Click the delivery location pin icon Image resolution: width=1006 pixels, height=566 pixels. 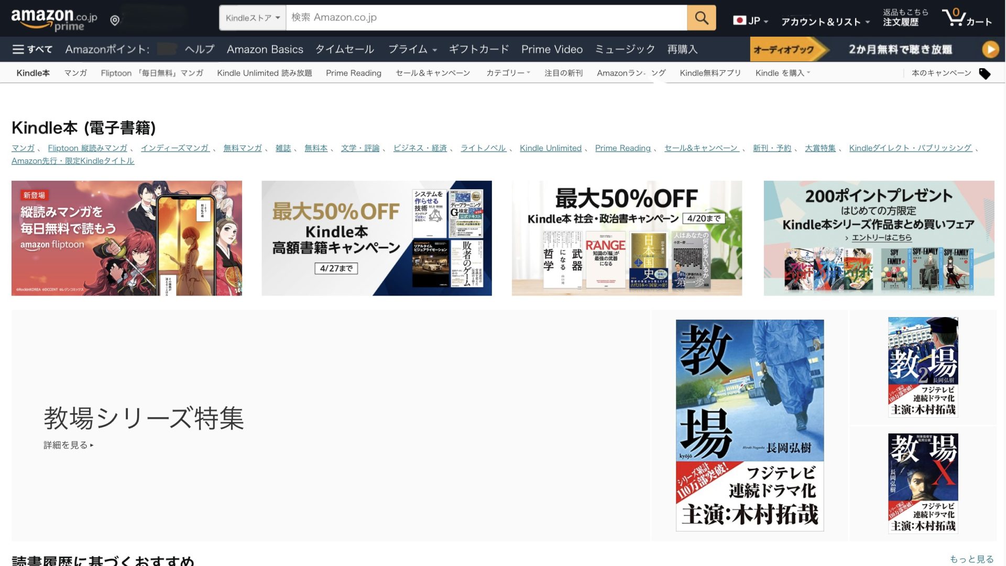pos(115,20)
